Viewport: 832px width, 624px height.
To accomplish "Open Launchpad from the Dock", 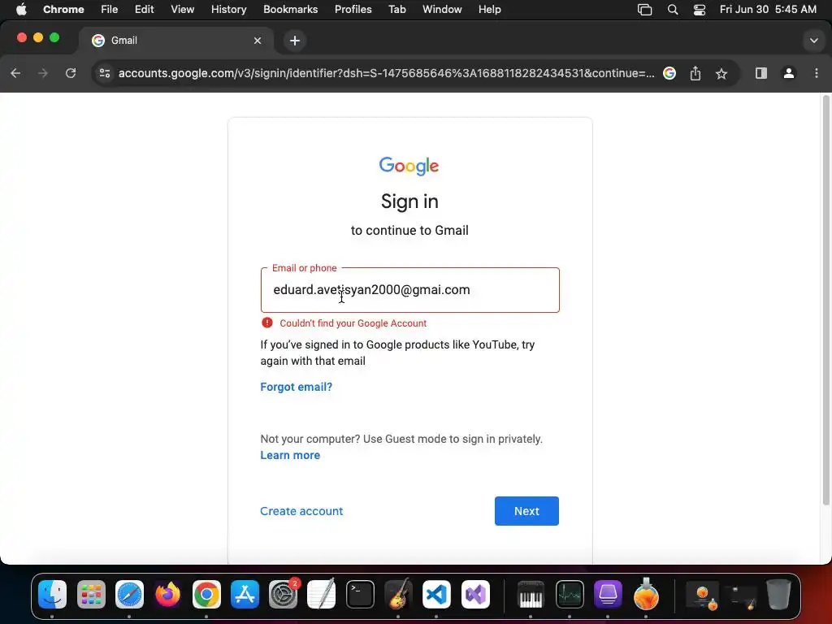I will click(x=91, y=594).
